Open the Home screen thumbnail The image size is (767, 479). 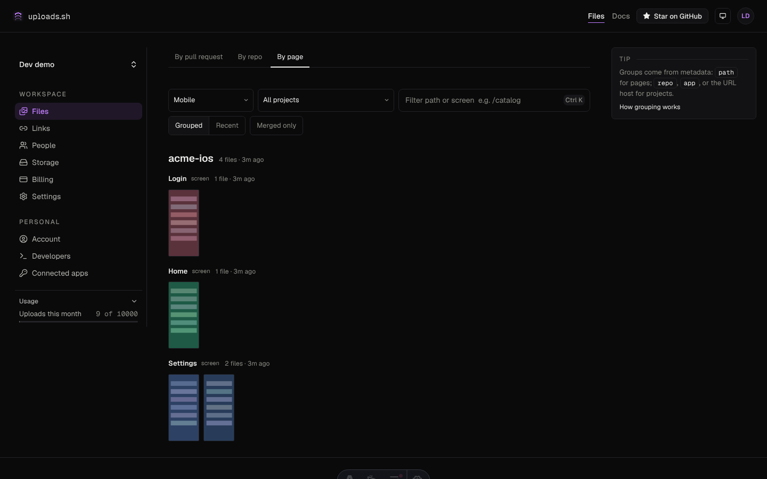tap(184, 315)
